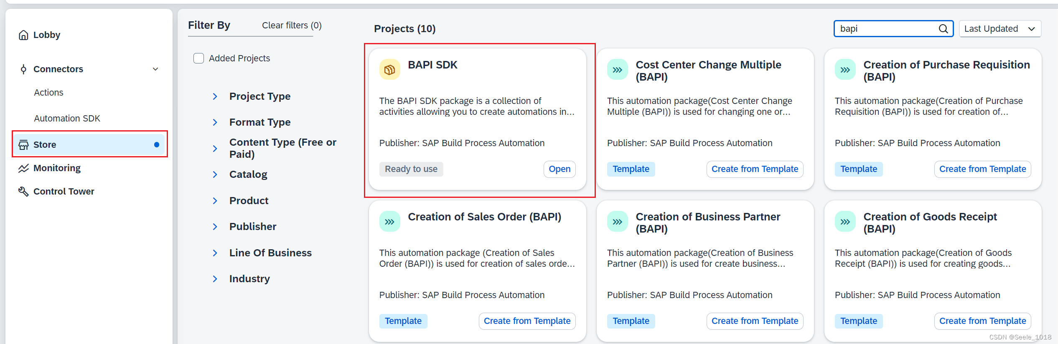Expand the Line Of Business filter
Screen dimensions: 1058x344
(215, 253)
